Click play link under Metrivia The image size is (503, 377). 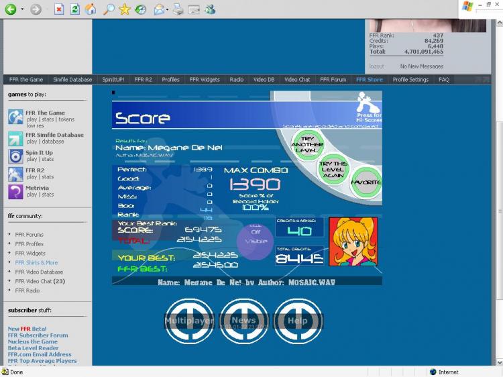(x=32, y=195)
